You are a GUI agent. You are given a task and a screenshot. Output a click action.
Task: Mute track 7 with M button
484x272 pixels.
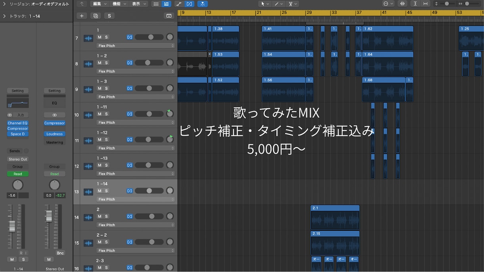[x=100, y=37]
